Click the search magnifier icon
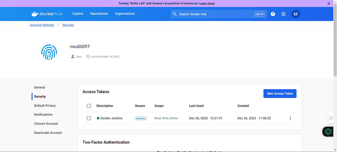337x152 pixels. tap(175, 14)
